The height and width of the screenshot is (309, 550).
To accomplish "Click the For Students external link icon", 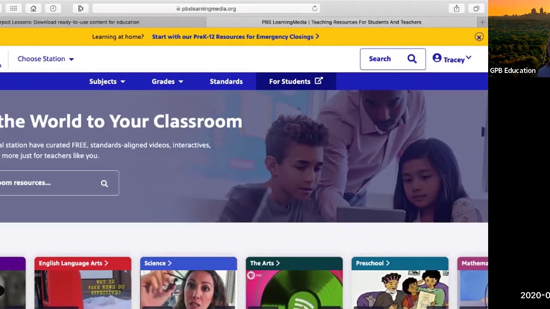I will pos(318,81).
